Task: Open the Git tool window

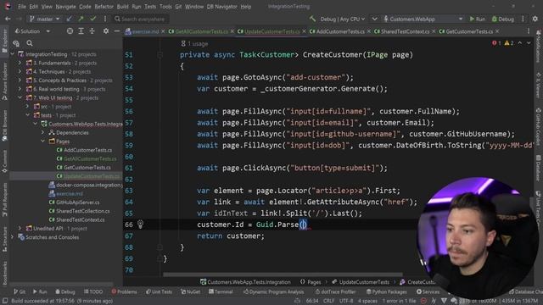Action: (20, 291)
